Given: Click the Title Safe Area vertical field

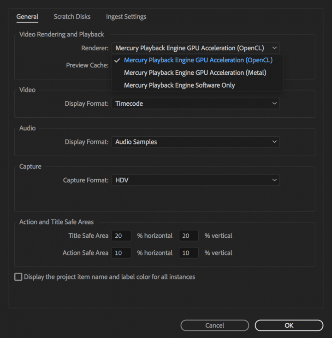Looking at the screenshot, I should pos(189,235).
